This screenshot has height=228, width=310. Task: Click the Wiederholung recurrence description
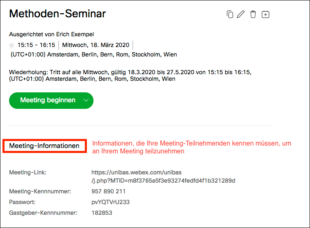pyautogui.click(x=130, y=75)
